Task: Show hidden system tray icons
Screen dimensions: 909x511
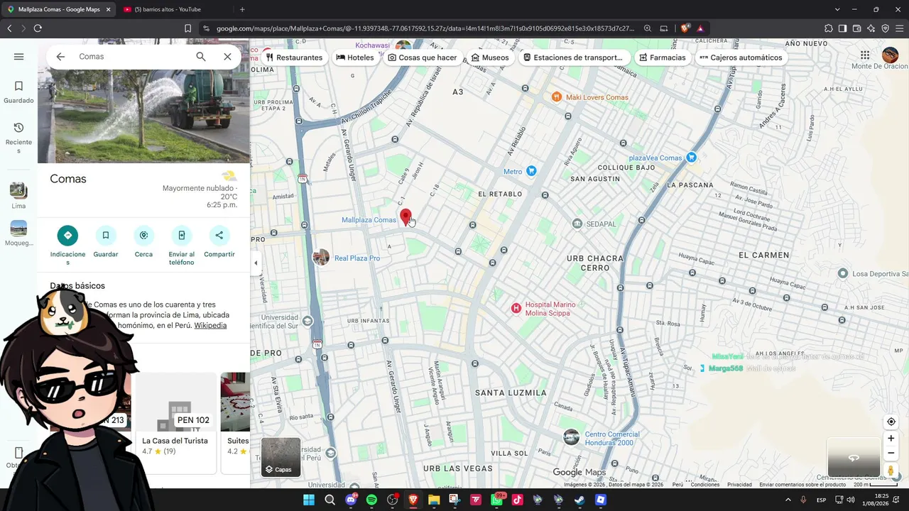Action: 788,500
